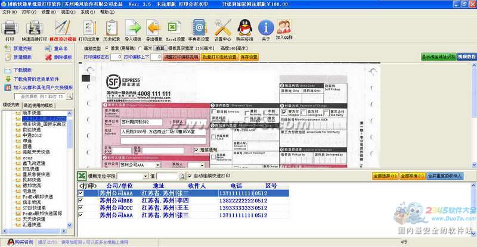Select 毫米 radio button
The image size is (477, 247).
point(140,48)
